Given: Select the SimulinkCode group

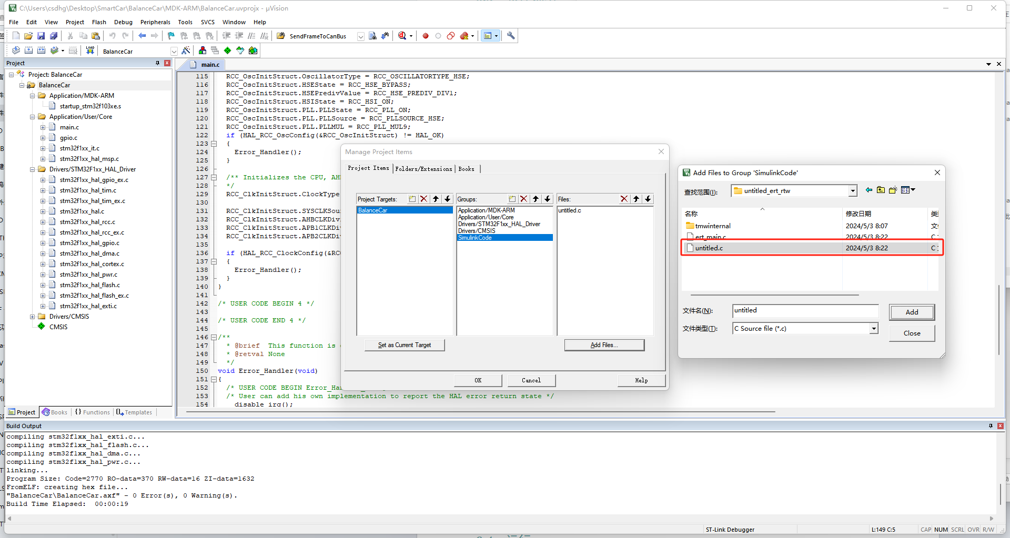Looking at the screenshot, I should (504, 238).
